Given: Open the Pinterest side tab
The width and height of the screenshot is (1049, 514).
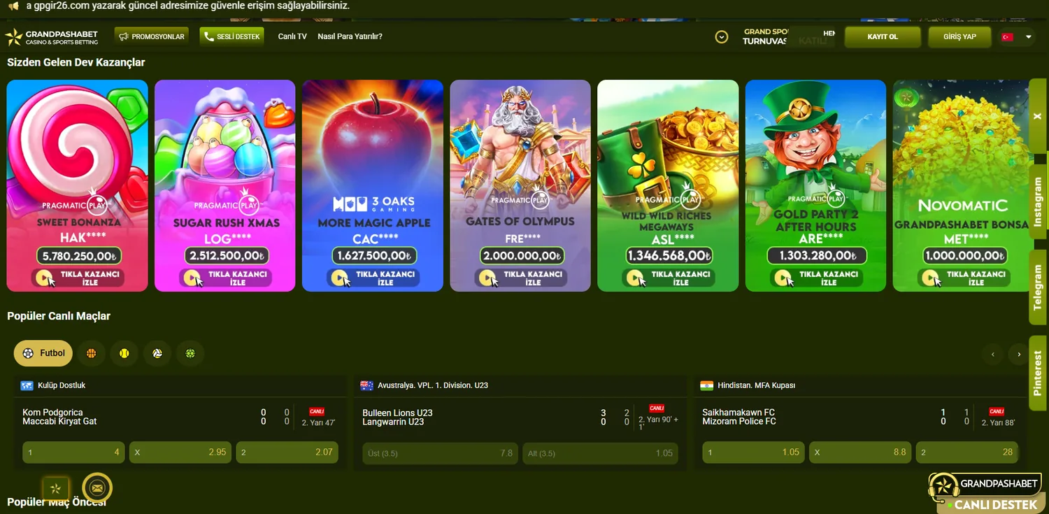Looking at the screenshot, I should pos(1038,373).
